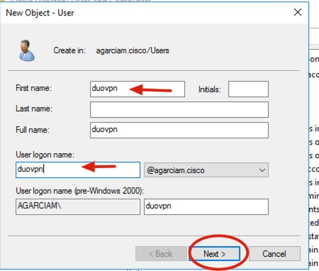Click the 'Last name:' label
Image resolution: width=319 pixels, height=271 pixels.
[34, 109]
